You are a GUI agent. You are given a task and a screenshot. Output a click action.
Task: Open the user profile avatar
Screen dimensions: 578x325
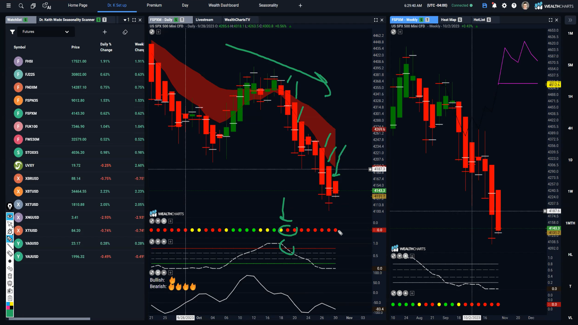pyautogui.click(x=525, y=5)
